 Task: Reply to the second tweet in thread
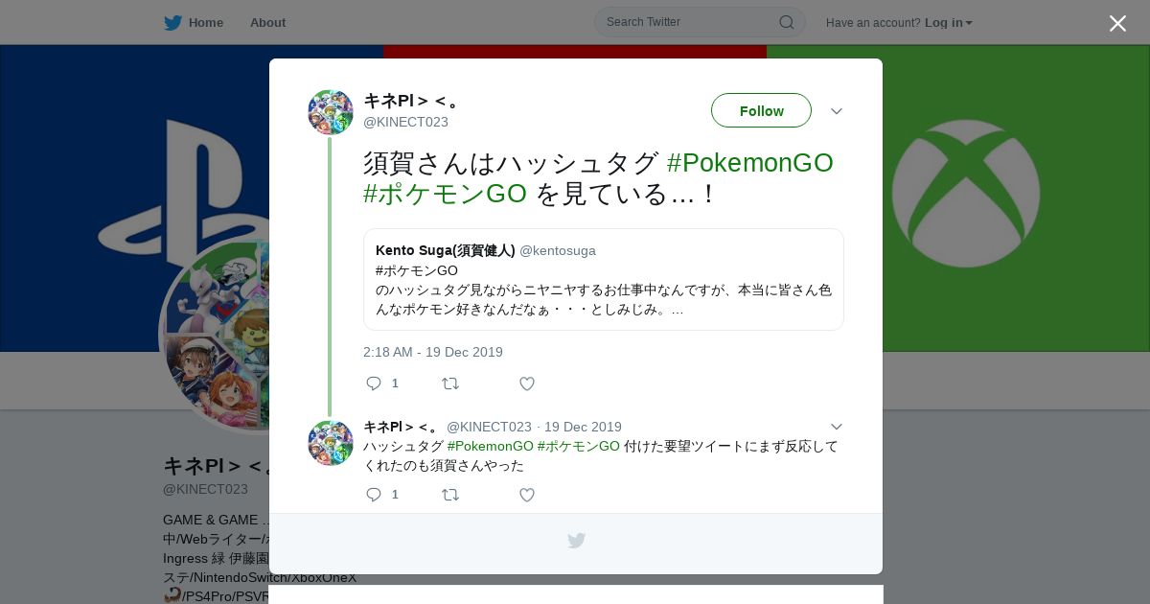(x=374, y=495)
